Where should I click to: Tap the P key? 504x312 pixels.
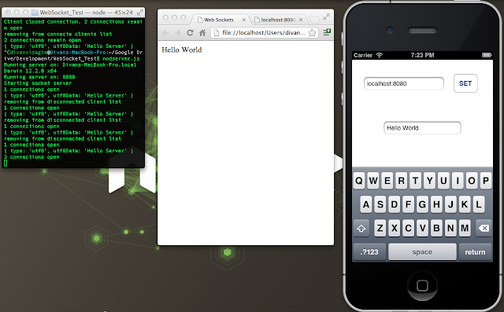(486, 181)
